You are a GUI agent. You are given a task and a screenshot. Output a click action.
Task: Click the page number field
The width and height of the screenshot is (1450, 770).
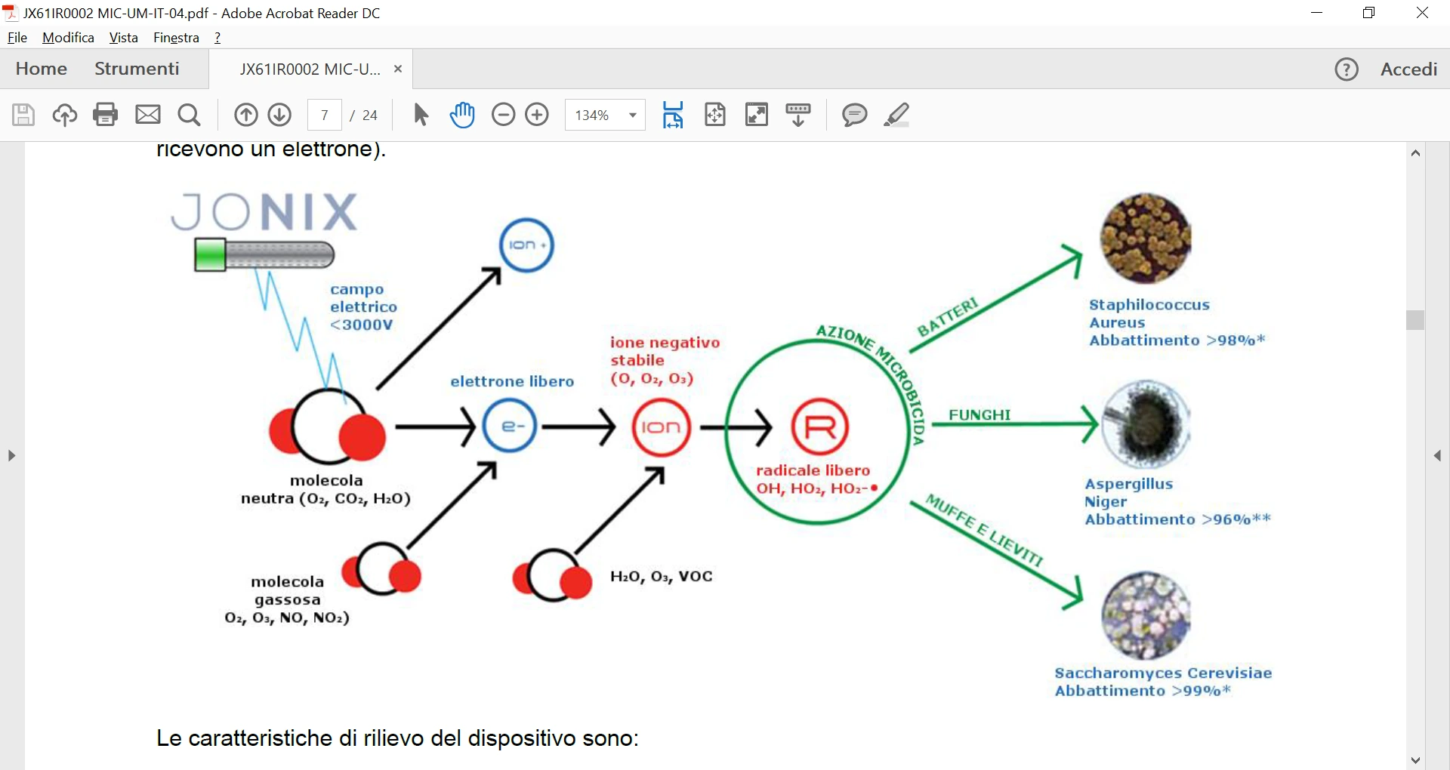point(325,115)
